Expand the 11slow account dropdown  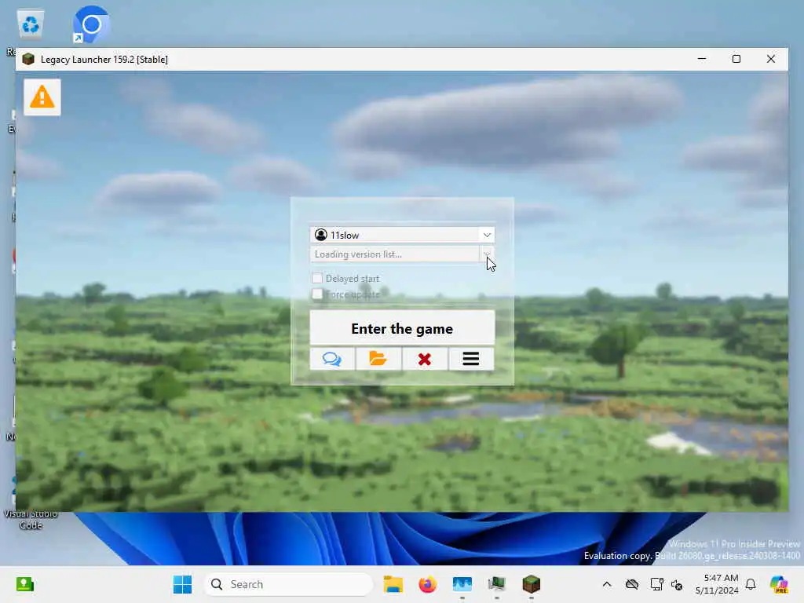click(x=487, y=235)
